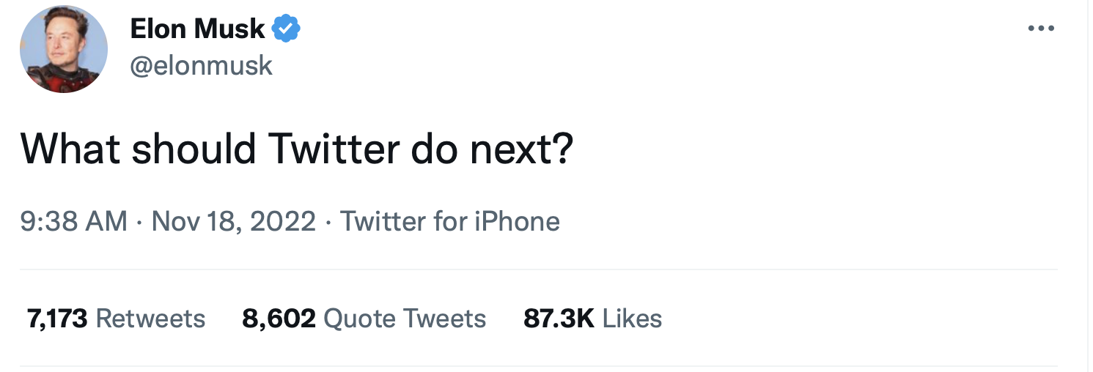The height and width of the screenshot is (372, 1093).
Task: View the Retweets label list
Action: 150,319
